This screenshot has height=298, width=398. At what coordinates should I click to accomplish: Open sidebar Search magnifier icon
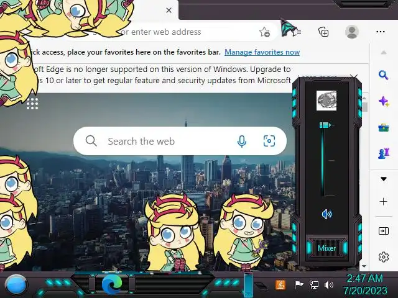point(383,75)
